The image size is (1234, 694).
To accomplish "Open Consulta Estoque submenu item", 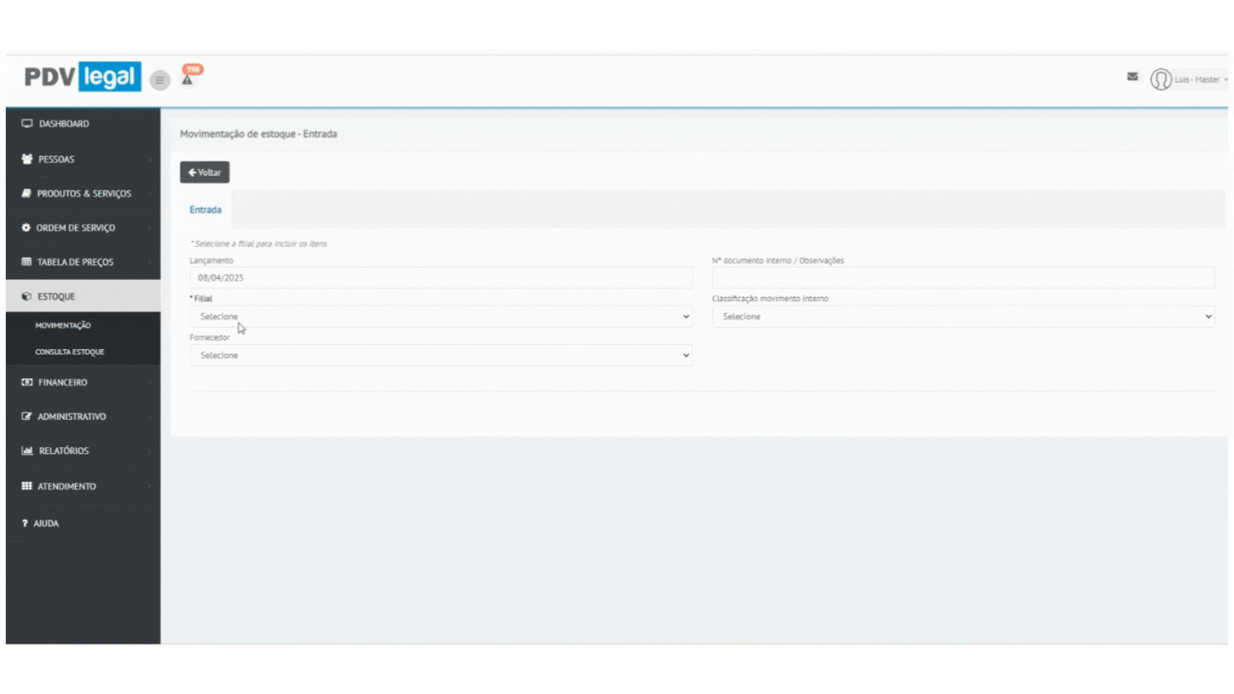I will (69, 351).
